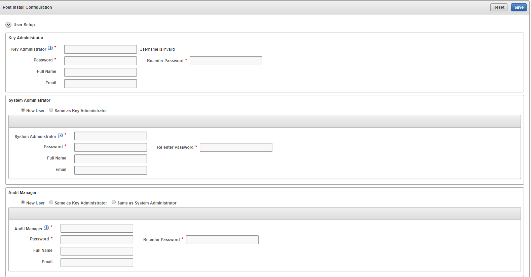Focus the Audit Manager Full Name field
The height and width of the screenshot is (277, 531).
point(97,251)
